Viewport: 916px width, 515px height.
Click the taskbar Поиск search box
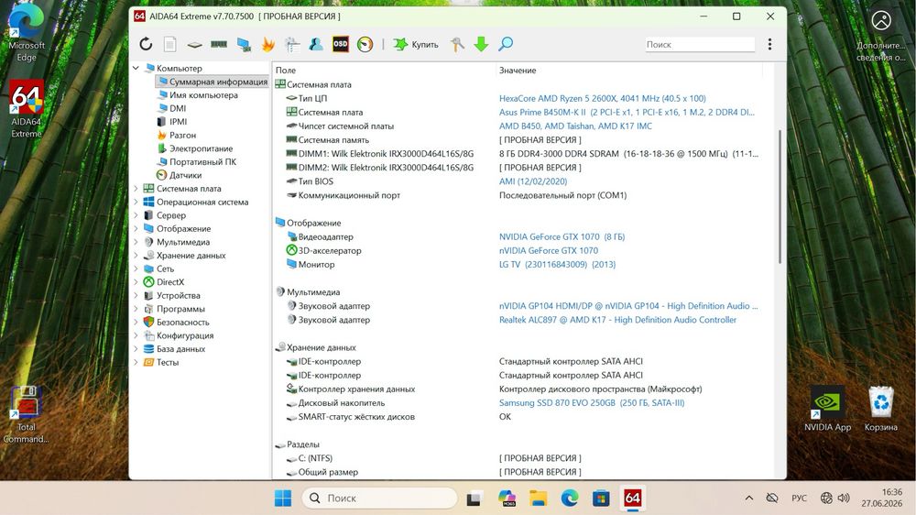click(x=380, y=499)
